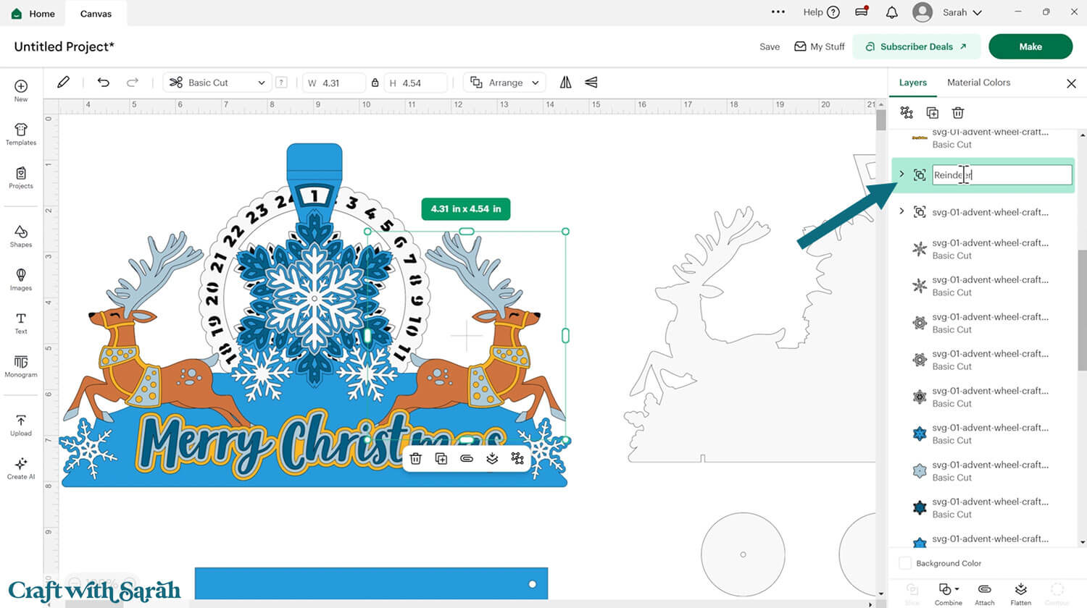This screenshot has width=1087, height=608.
Task: Click the green Make button
Action: tap(1030, 46)
